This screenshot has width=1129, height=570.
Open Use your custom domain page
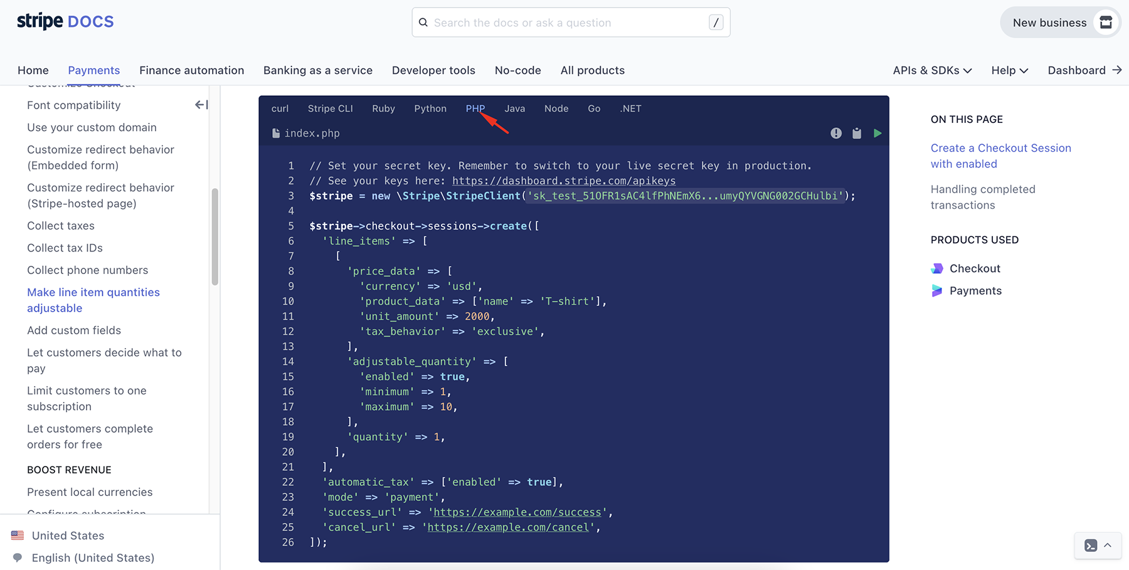click(x=92, y=127)
